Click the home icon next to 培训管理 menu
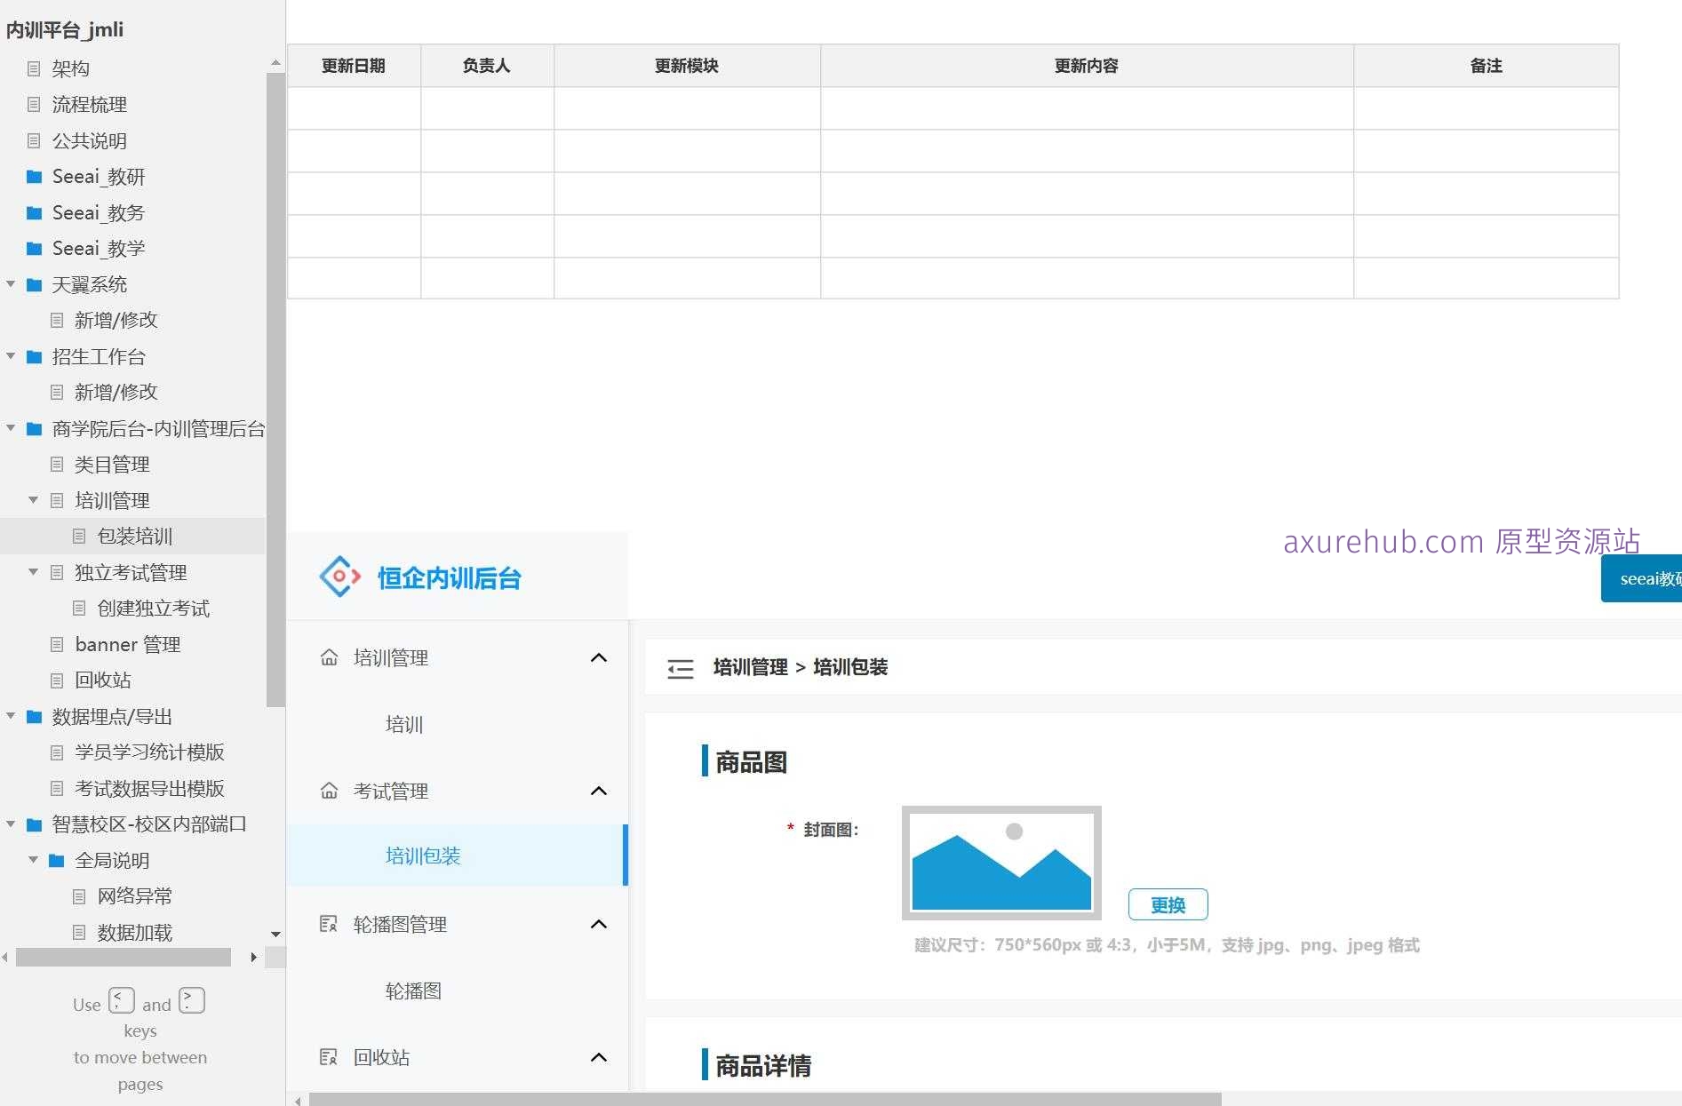This screenshot has height=1106, width=1682. (329, 657)
